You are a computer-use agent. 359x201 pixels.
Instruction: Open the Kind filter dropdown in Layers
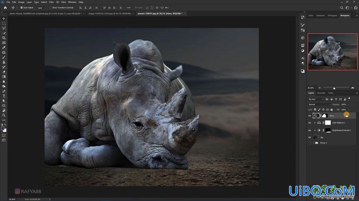pos(316,99)
